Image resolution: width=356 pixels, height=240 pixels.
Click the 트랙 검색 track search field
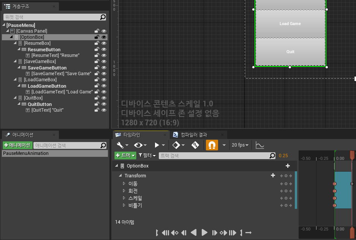point(217,156)
